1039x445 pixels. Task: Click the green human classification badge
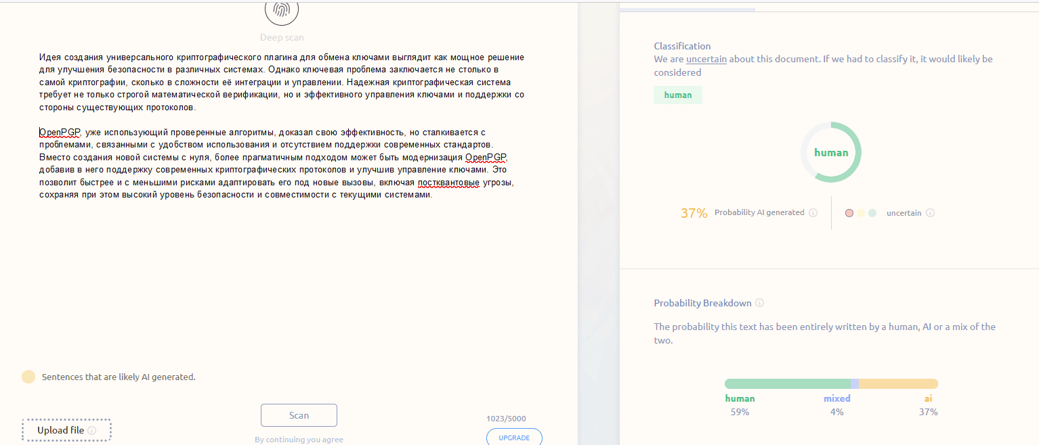tap(678, 95)
